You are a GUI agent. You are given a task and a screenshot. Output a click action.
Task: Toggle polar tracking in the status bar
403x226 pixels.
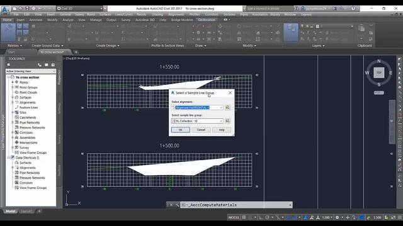[x=267, y=218]
